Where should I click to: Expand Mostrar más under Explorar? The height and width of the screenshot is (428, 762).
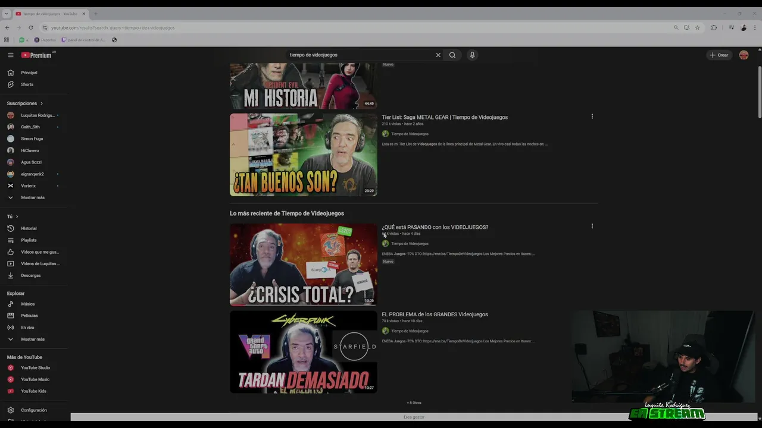coord(33,339)
